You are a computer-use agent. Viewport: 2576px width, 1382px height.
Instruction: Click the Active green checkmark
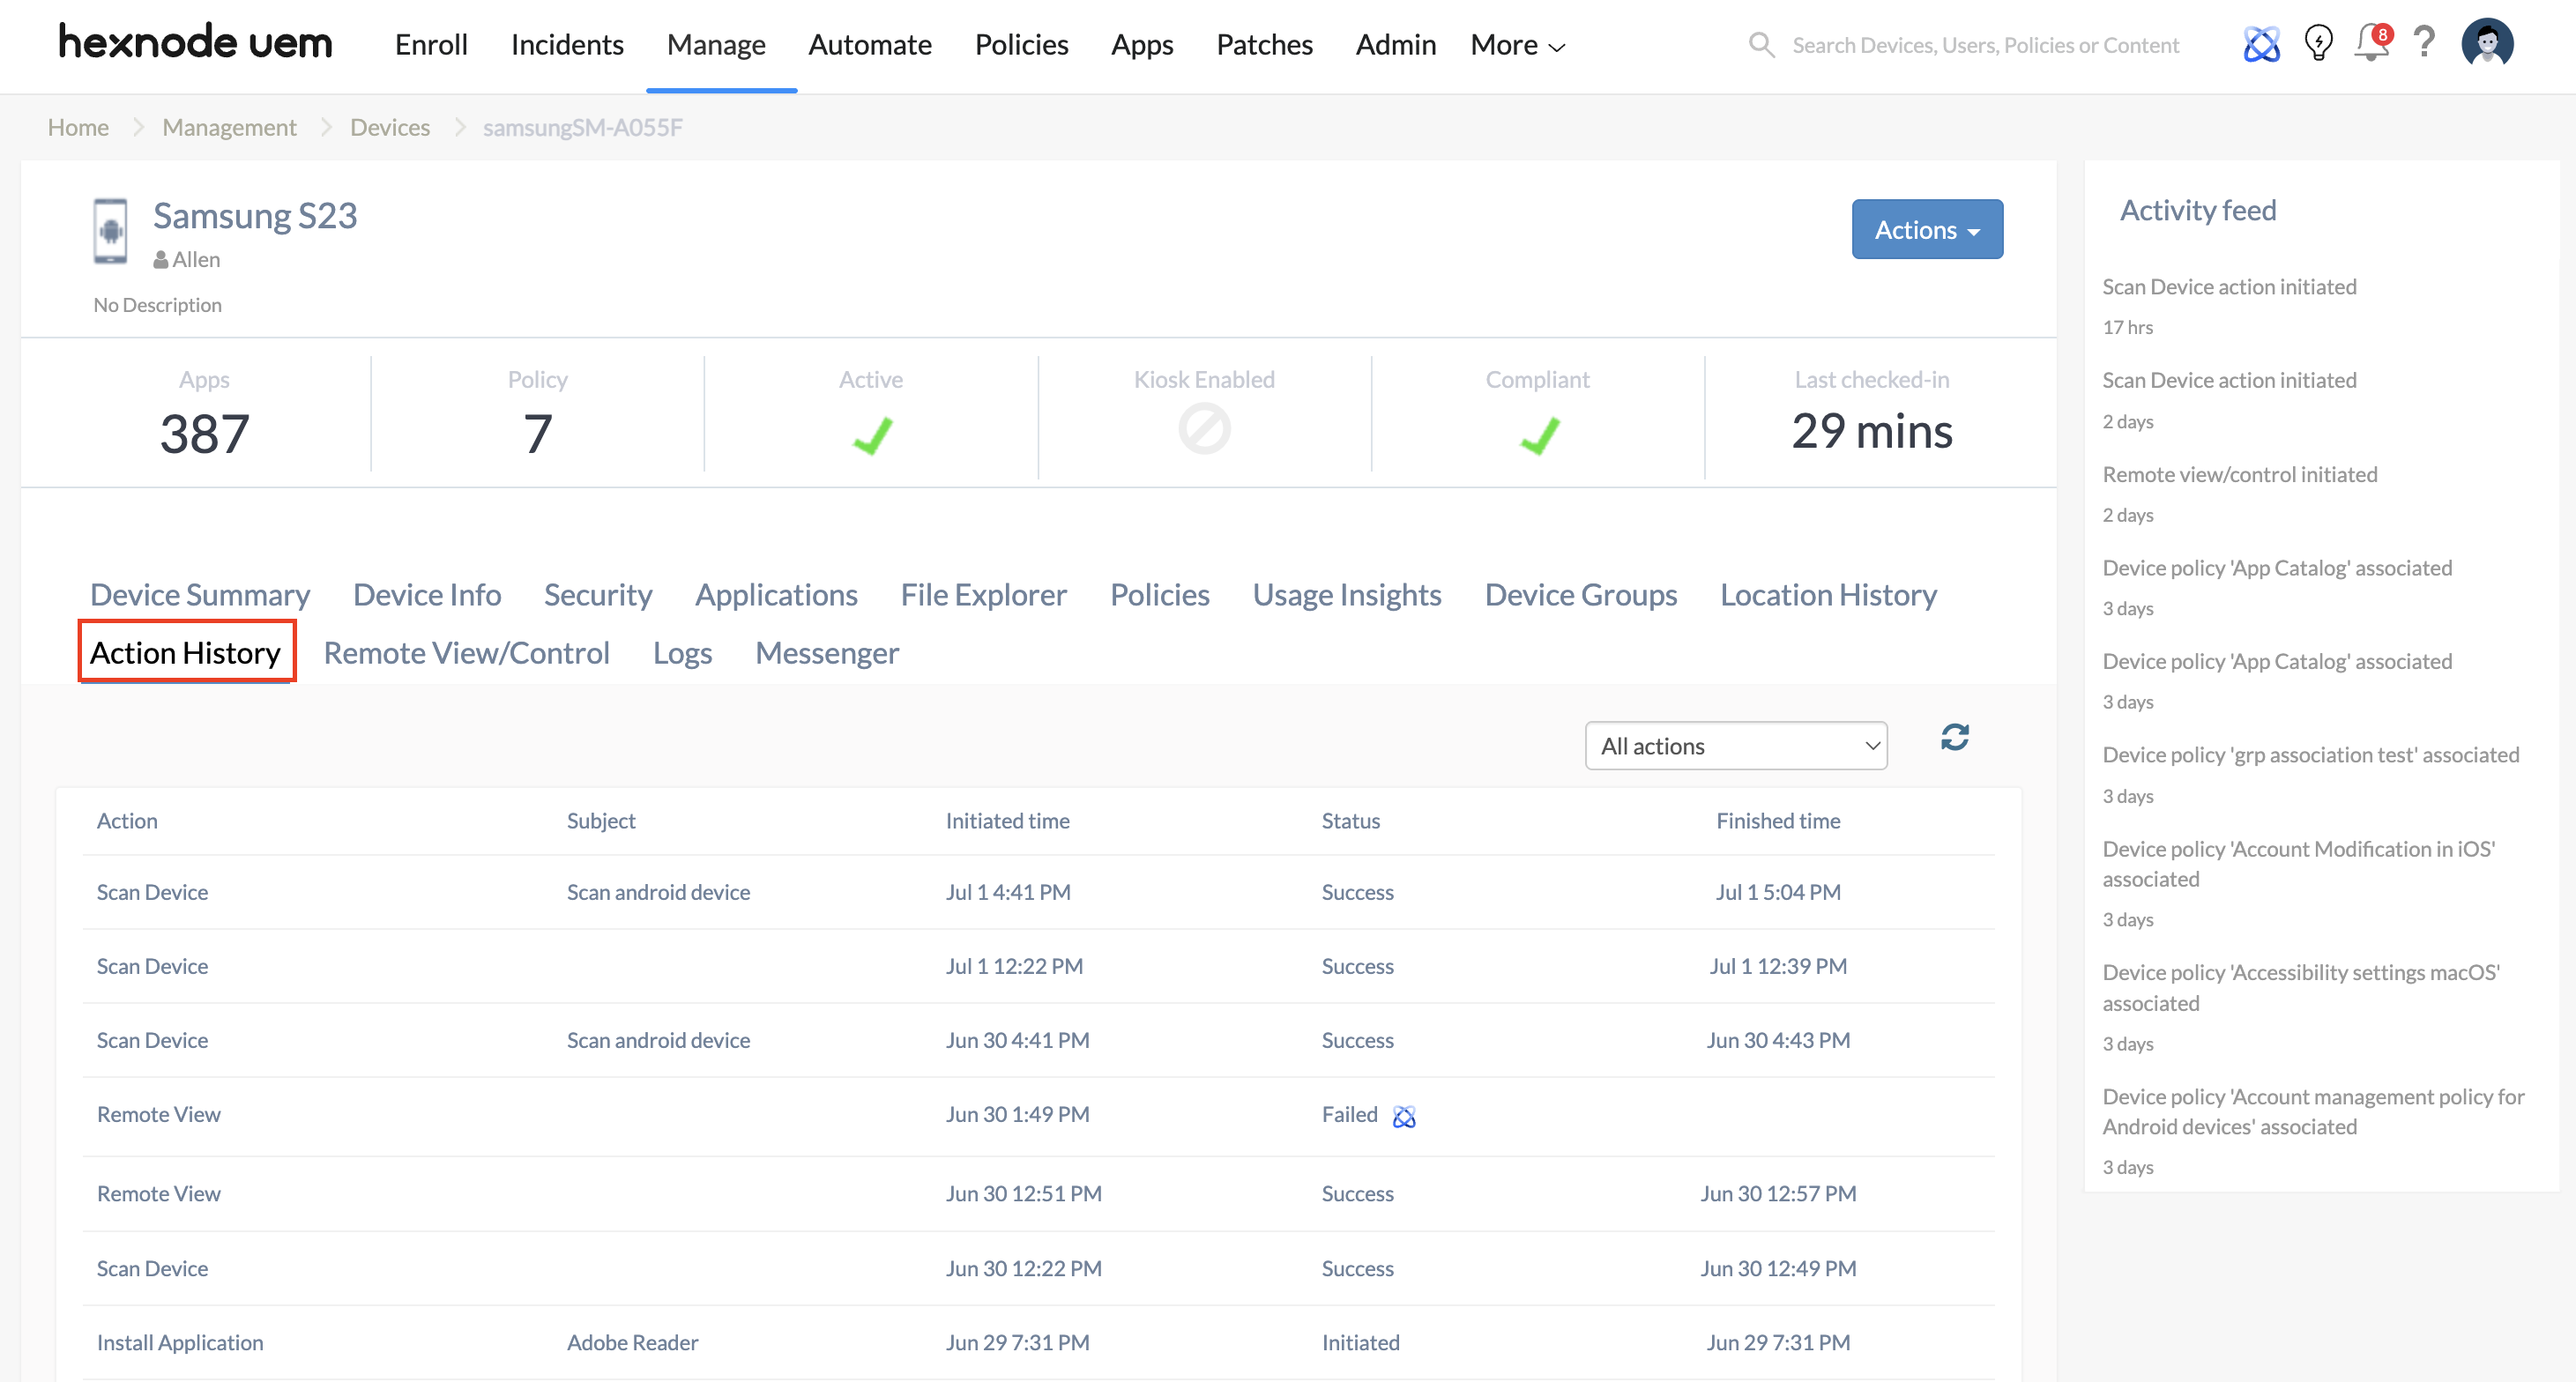pos(872,435)
